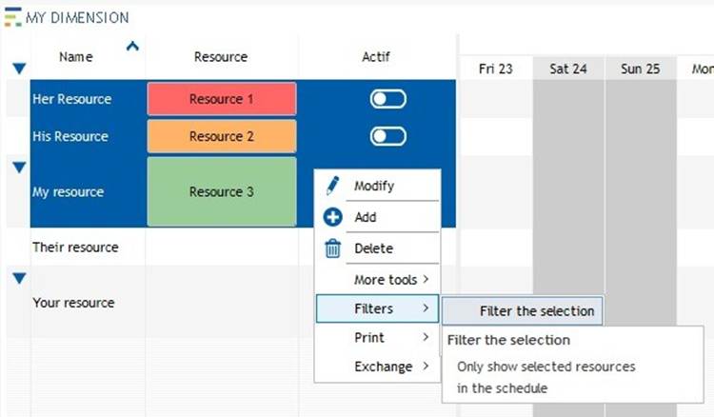Collapse the group above Her Resource
The image size is (714, 417).
[x=19, y=69]
